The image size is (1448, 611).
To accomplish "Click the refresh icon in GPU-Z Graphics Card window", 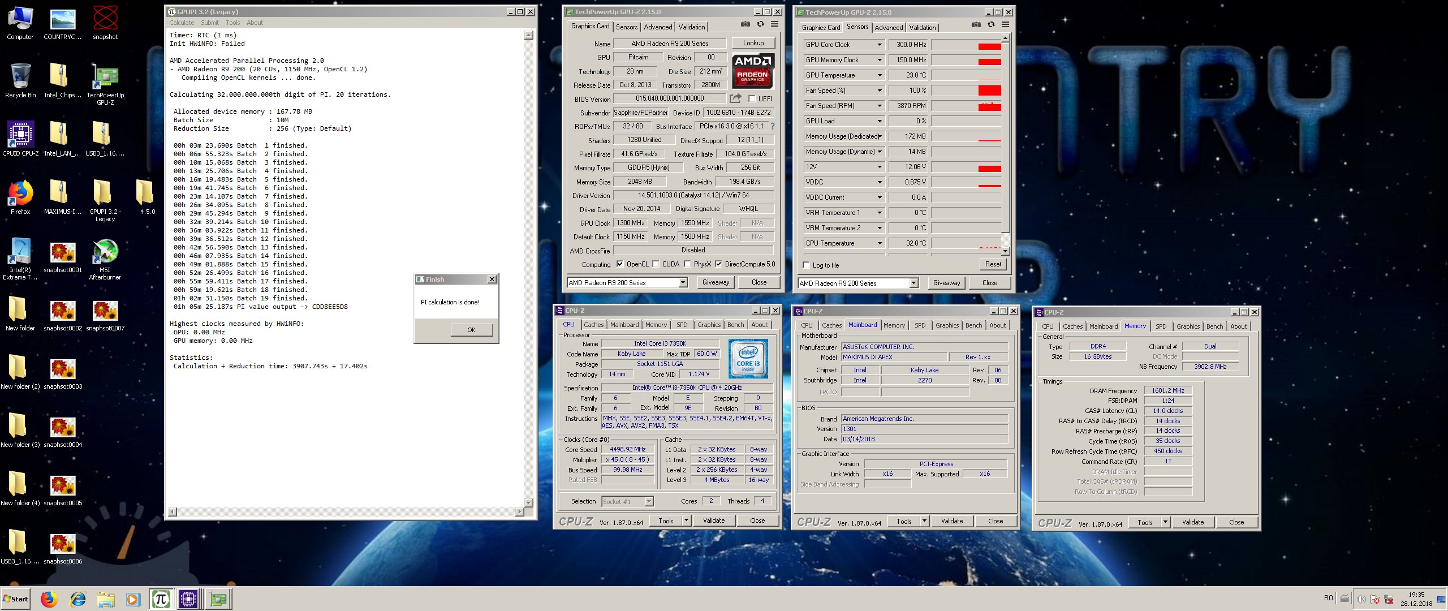I will click(x=760, y=24).
